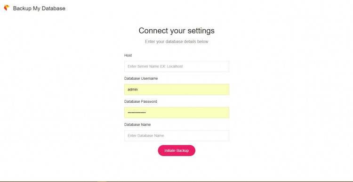The image size is (353, 182).
Task: Focus the Database Name input field
Action: click(x=176, y=135)
